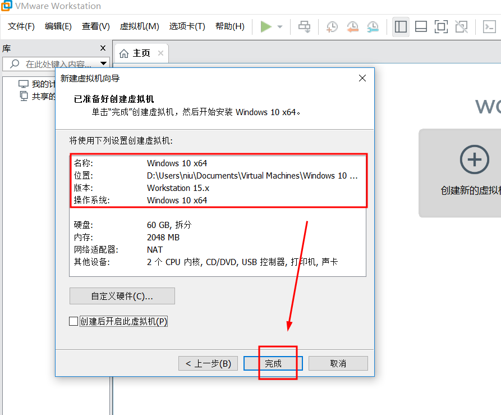
Task: Click the home icon on 主页 tab
Action: coord(123,53)
